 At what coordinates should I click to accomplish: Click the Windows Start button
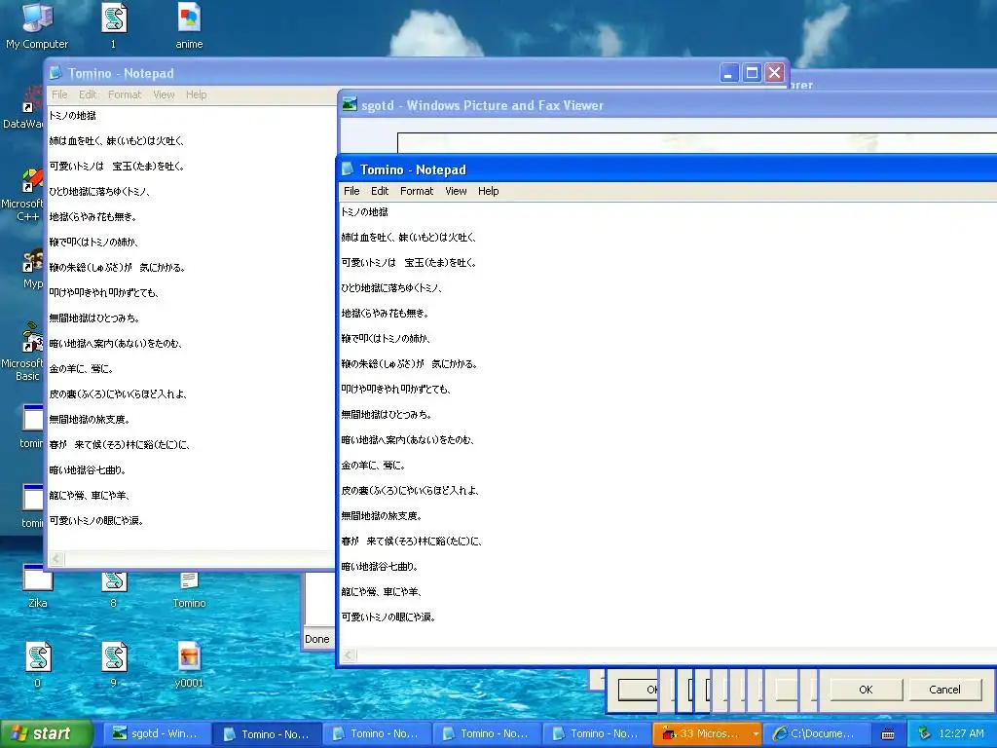click(x=45, y=733)
